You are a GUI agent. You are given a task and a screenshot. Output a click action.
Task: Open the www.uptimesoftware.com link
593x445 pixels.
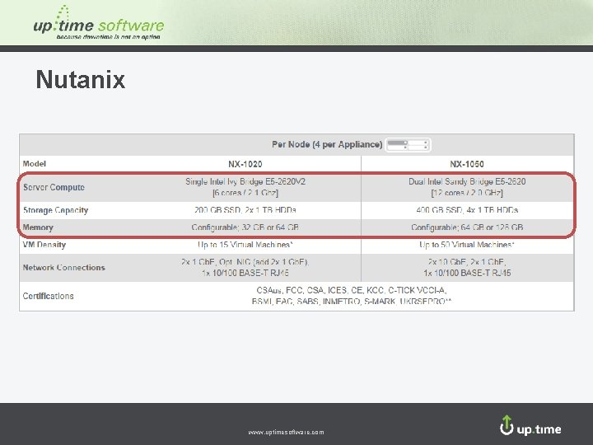point(286,432)
